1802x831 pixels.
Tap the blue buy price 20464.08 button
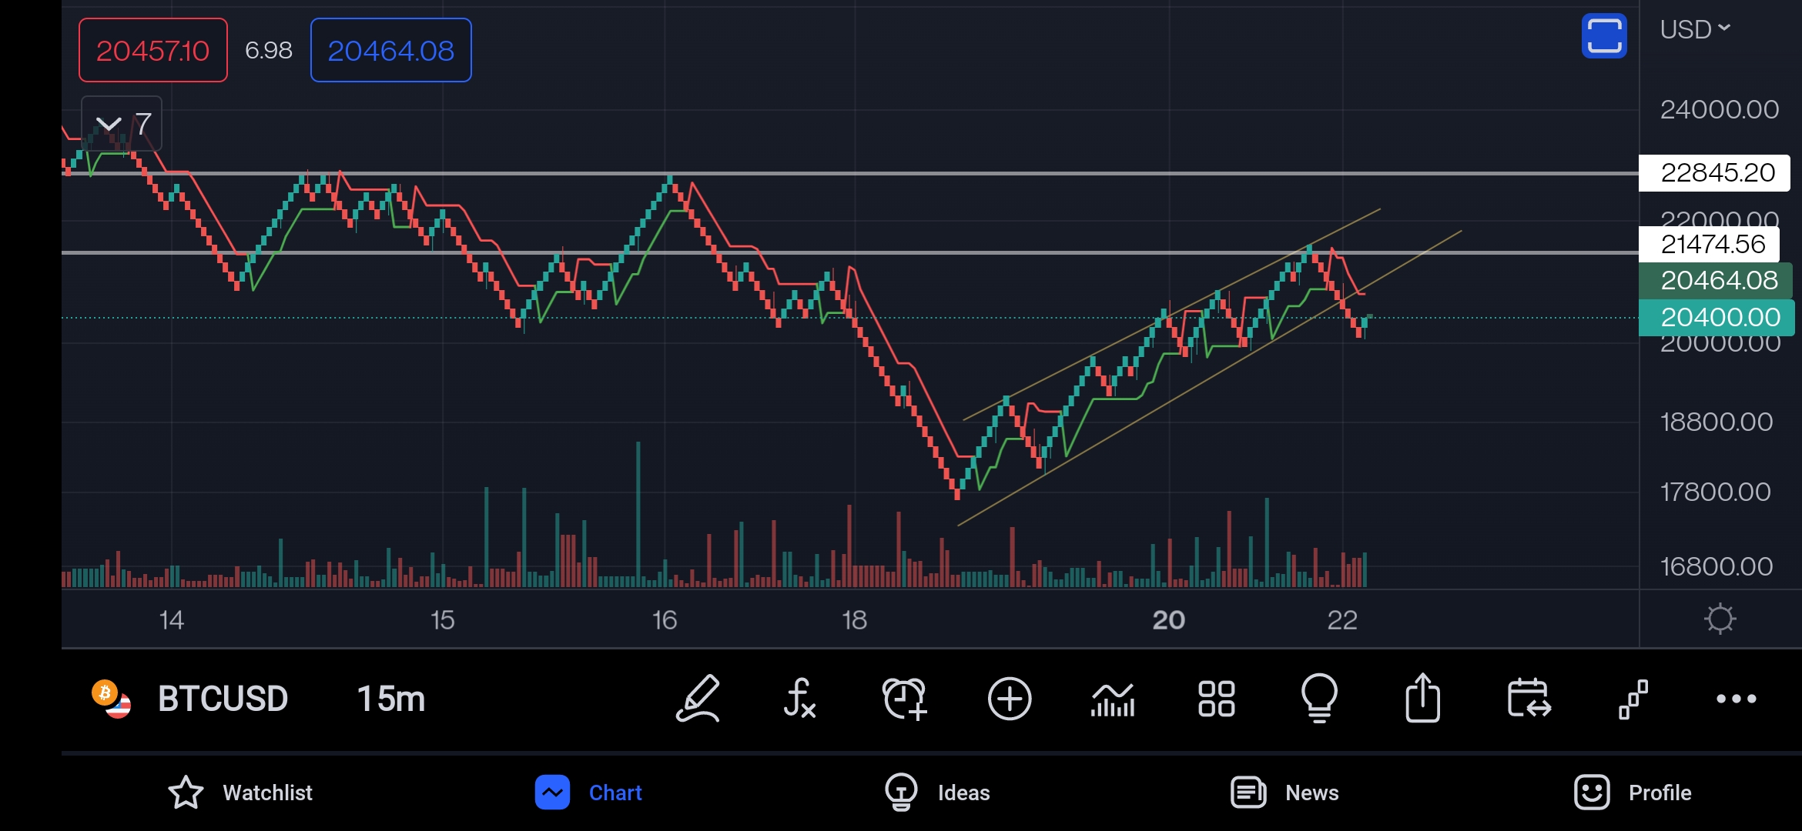pyautogui.click(x=390, y=51)
